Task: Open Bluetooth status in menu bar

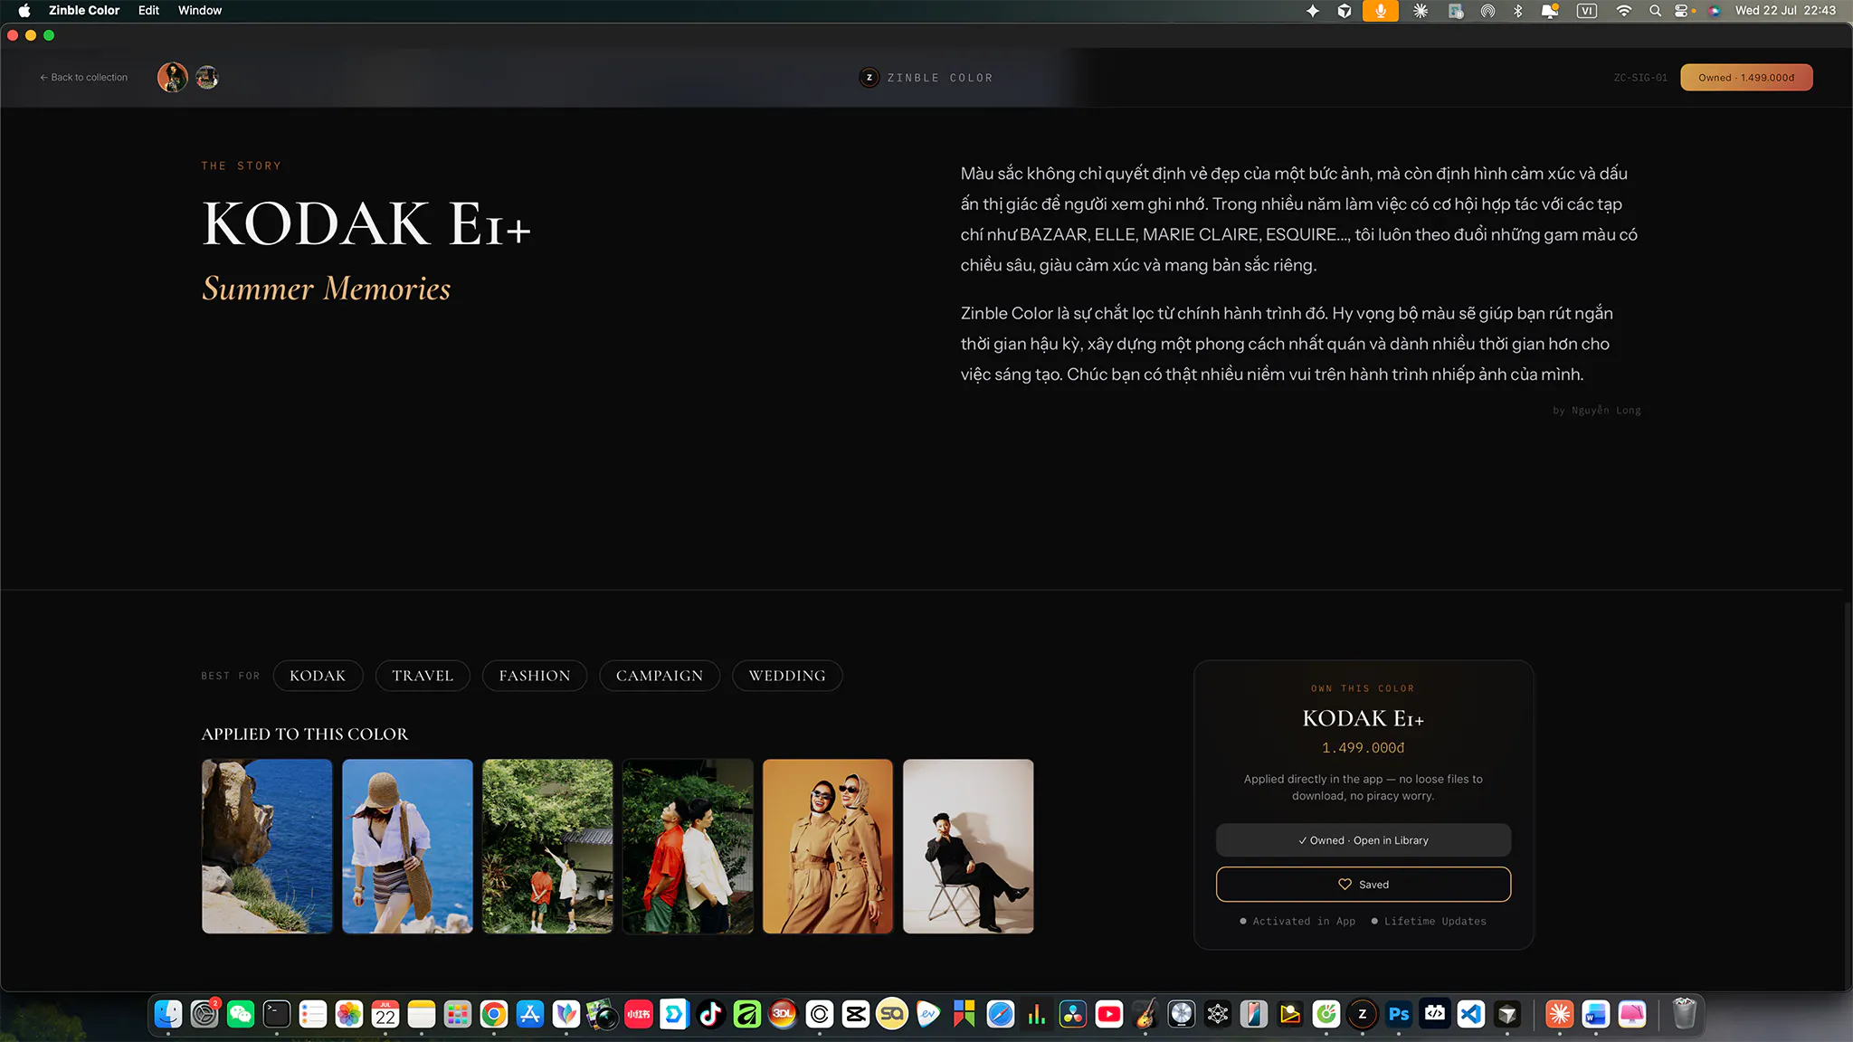Action: click(1518, 11)
